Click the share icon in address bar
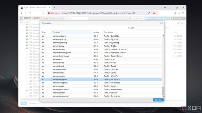The image size is (202, 113). 149,13
